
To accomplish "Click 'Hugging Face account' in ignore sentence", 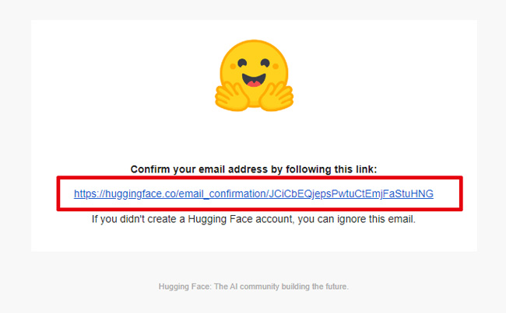I will [x=240, y=219].
